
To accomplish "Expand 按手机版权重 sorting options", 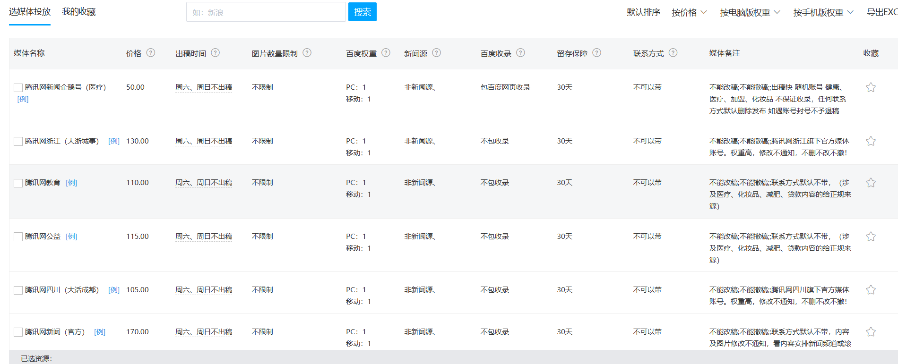I will 823,12.
